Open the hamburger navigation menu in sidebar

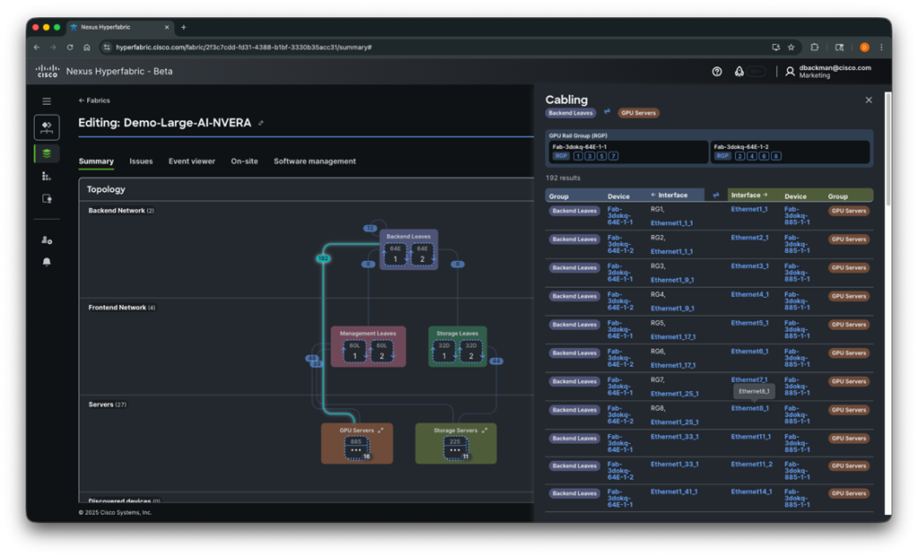(47, 100)
